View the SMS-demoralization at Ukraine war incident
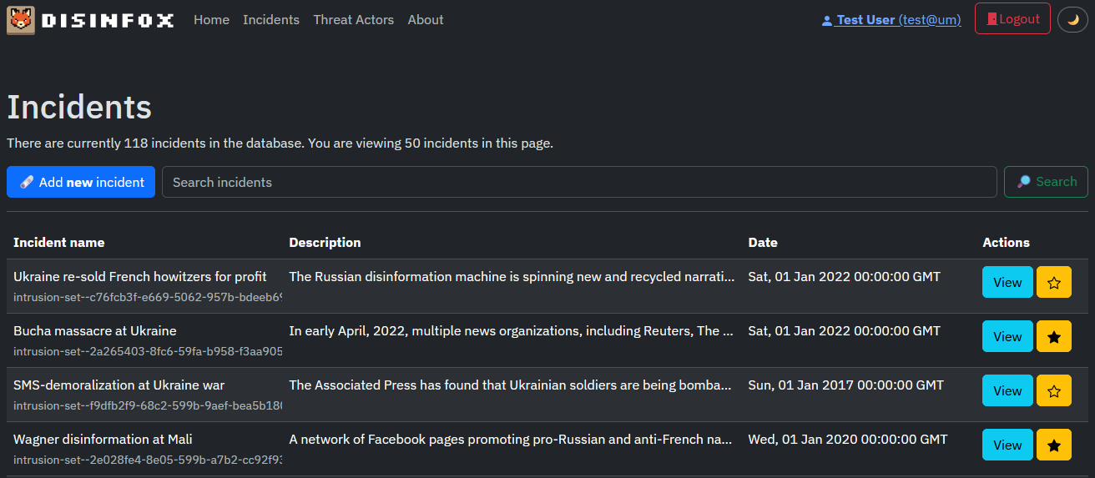The width and height of the screenshot is (1095, 478). tap(1007, 391)
